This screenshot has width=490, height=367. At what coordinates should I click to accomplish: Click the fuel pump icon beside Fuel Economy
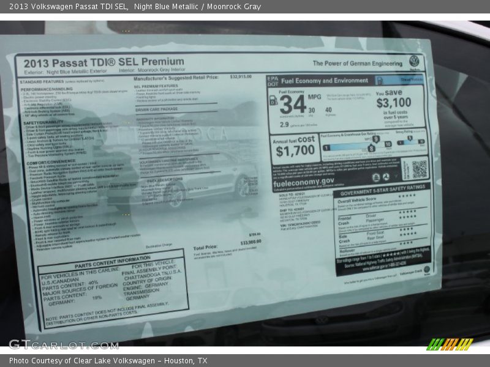[273, 100]
